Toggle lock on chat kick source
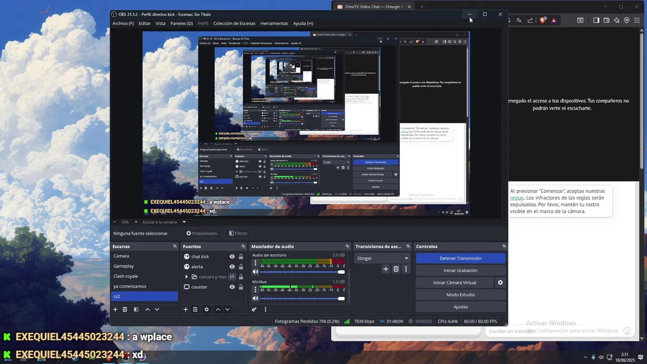This screenshot has width=647, height=364. pyautogui.click(x=241, y=257)
